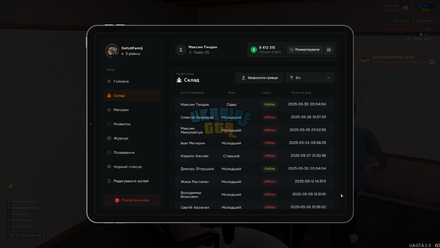Click the Запросити гравця button
The height and width of the screenshot is (248, 440).
260,78
